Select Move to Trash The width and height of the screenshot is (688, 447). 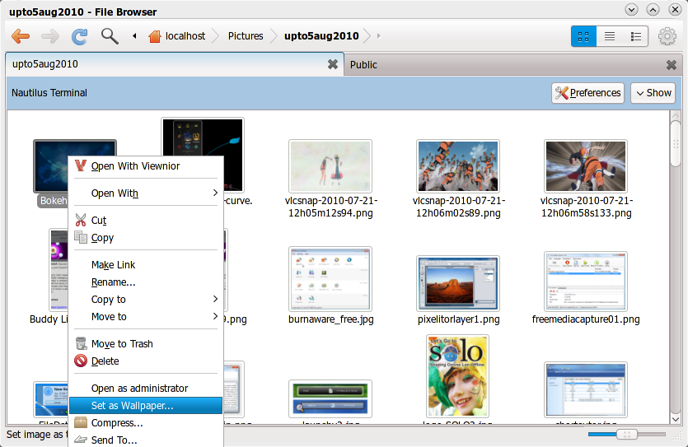click(146, 343)
